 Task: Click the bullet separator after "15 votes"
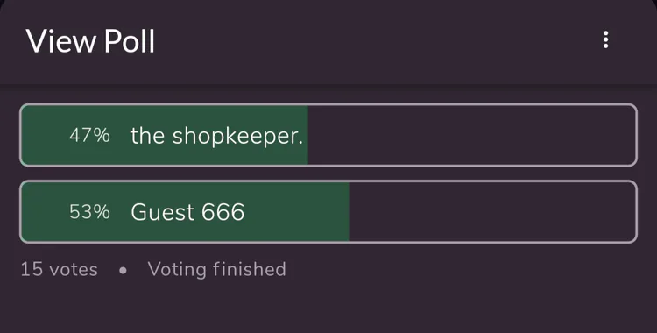pyautogui.click(x=123, y=271)
